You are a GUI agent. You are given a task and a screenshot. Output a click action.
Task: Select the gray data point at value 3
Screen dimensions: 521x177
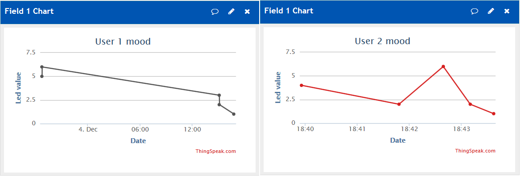click(219, 95)
